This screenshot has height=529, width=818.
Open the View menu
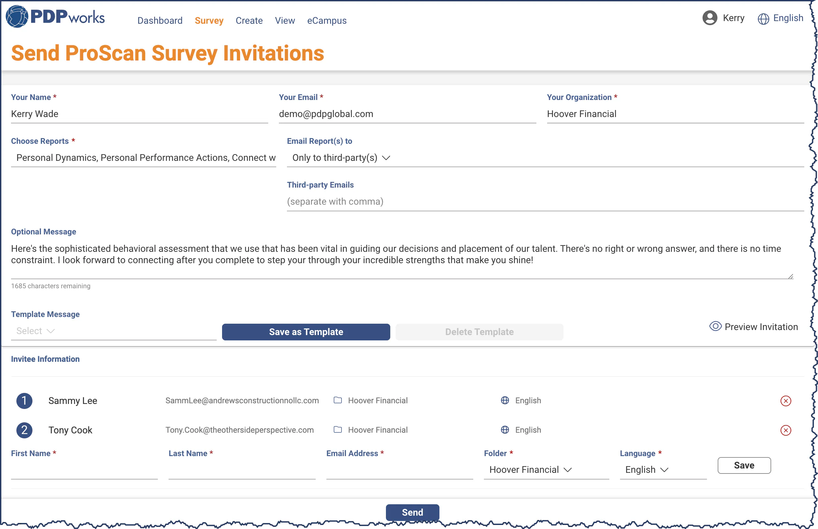[285, 21]
